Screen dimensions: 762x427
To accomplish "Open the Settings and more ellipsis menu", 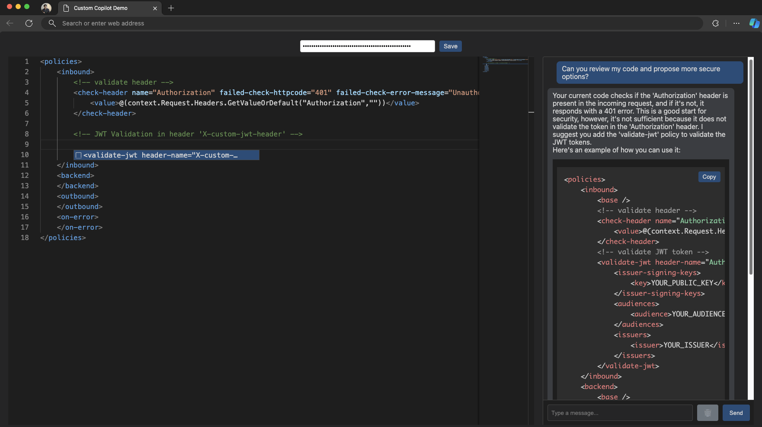I will coord(736,23).
